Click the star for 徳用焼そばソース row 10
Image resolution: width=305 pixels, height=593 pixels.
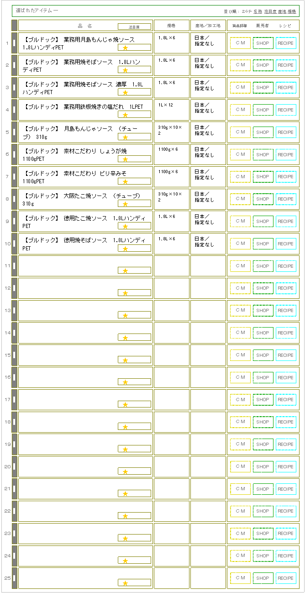click(125, 249)
